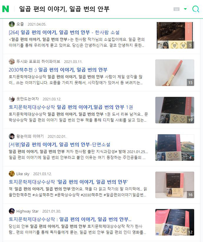Open Like sky profile avatar

[12, 174]
